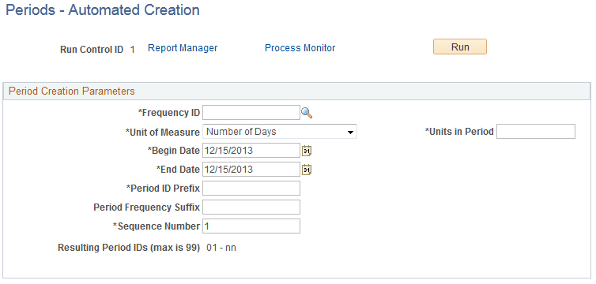
Task: Click the *Units in Period label
Action: [x=459, y=132]
